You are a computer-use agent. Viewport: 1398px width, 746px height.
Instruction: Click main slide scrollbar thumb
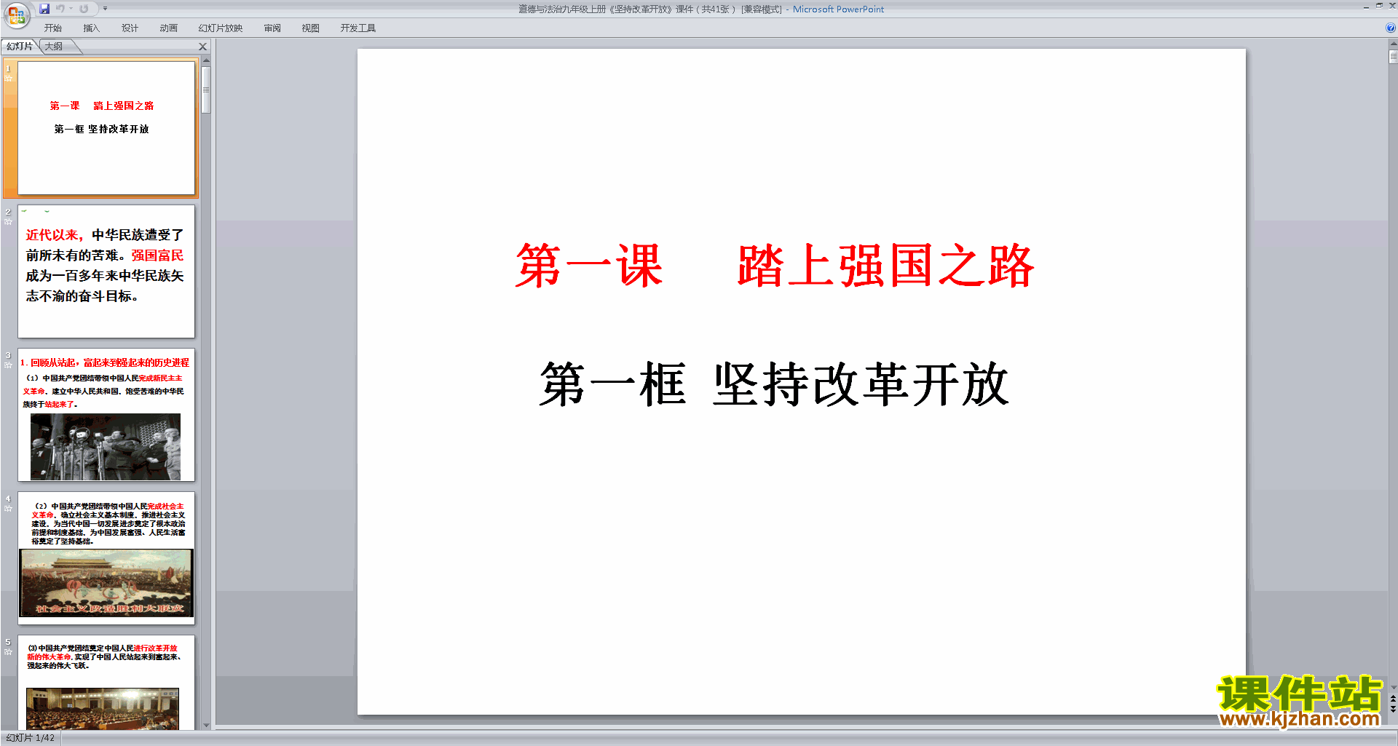point(1393,57)
